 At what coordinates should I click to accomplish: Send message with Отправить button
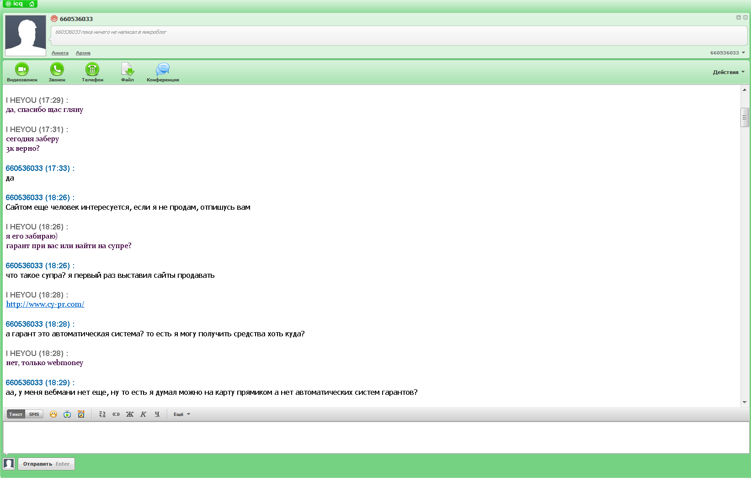pyautogui.click(x=46, y=464)
